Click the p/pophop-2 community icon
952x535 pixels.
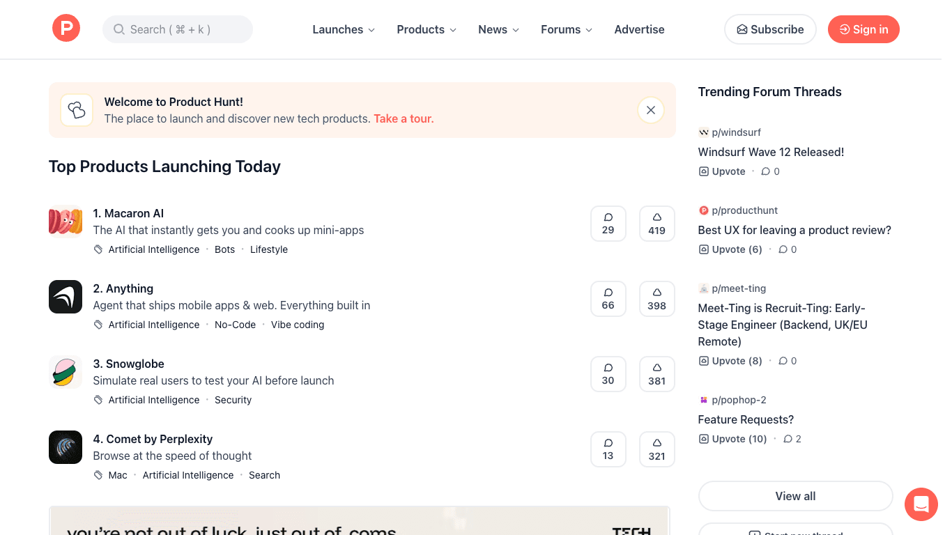(x=703, y=400)
